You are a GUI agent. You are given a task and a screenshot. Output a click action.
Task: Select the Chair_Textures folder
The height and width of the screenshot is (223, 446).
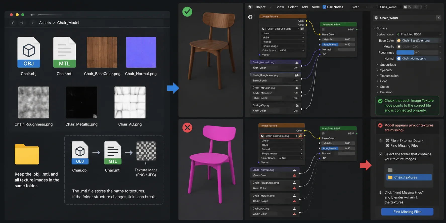(x=409, y=177)
